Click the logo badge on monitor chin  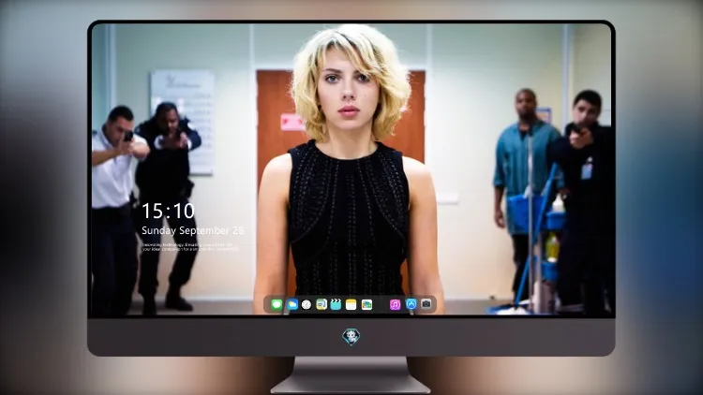point(351,337)
